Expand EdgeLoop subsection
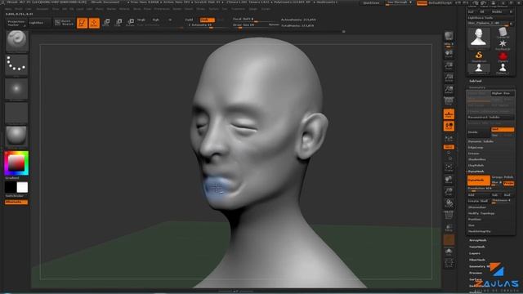 tap(476, 147)
